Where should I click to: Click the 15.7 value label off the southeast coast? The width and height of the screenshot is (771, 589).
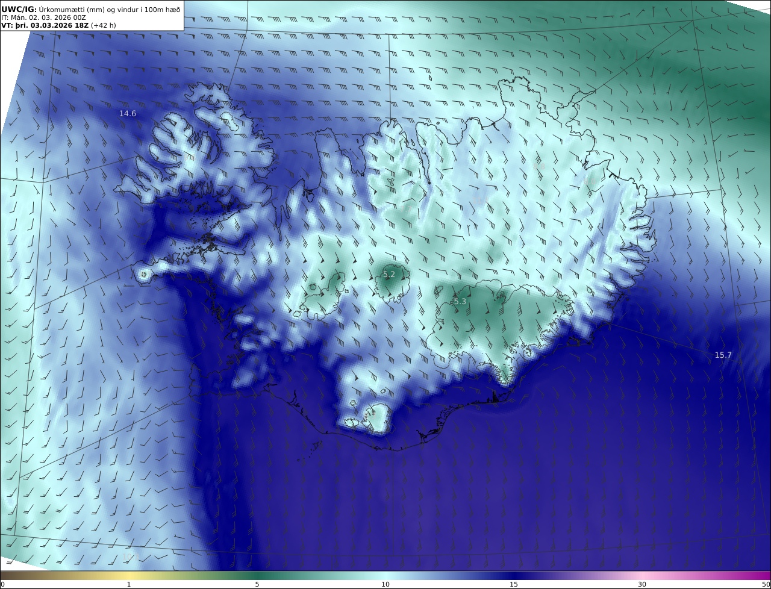723,355
